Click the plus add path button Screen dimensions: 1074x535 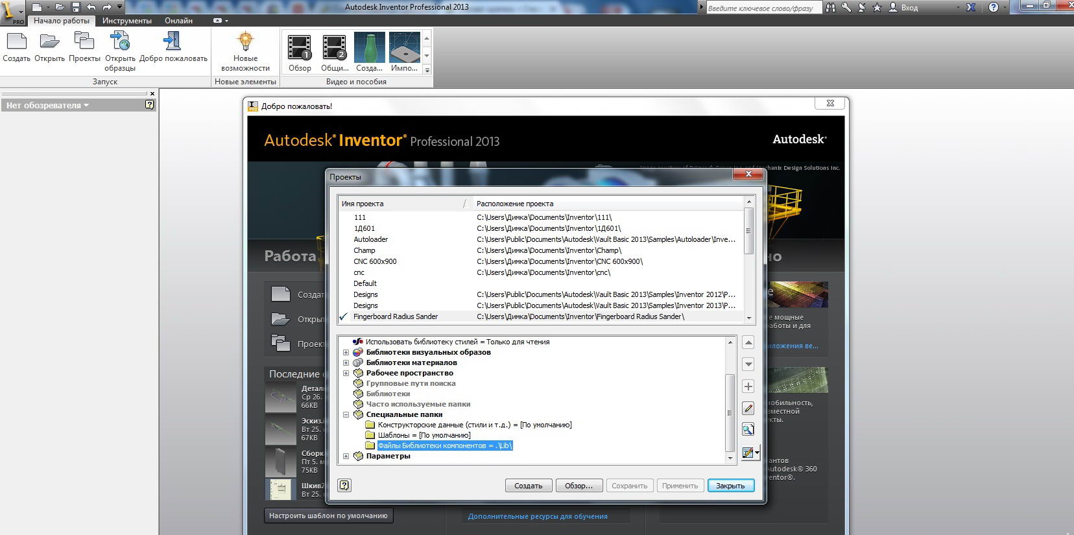click(748, 386)
